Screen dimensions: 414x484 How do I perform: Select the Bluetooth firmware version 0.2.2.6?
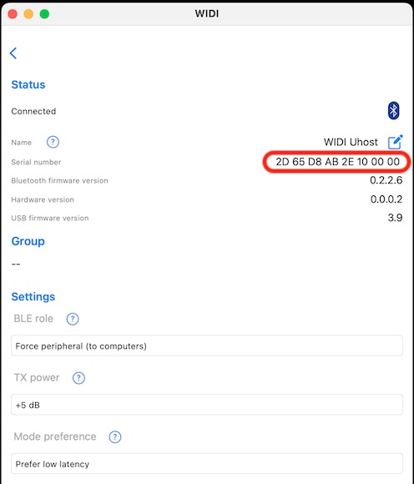386,180
